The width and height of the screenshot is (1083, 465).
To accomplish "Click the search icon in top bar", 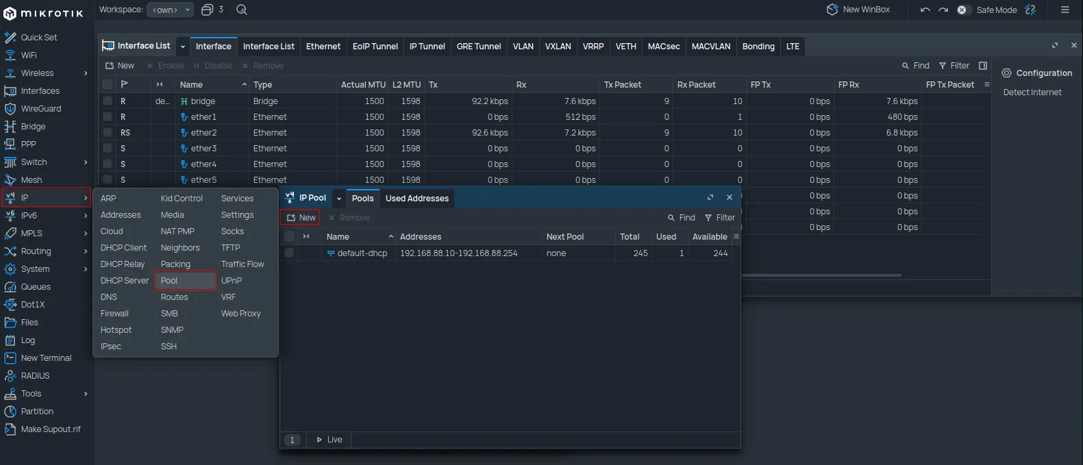I will pos(242,10).
